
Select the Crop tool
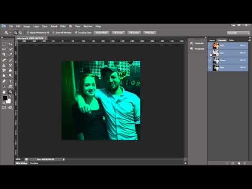4,55
